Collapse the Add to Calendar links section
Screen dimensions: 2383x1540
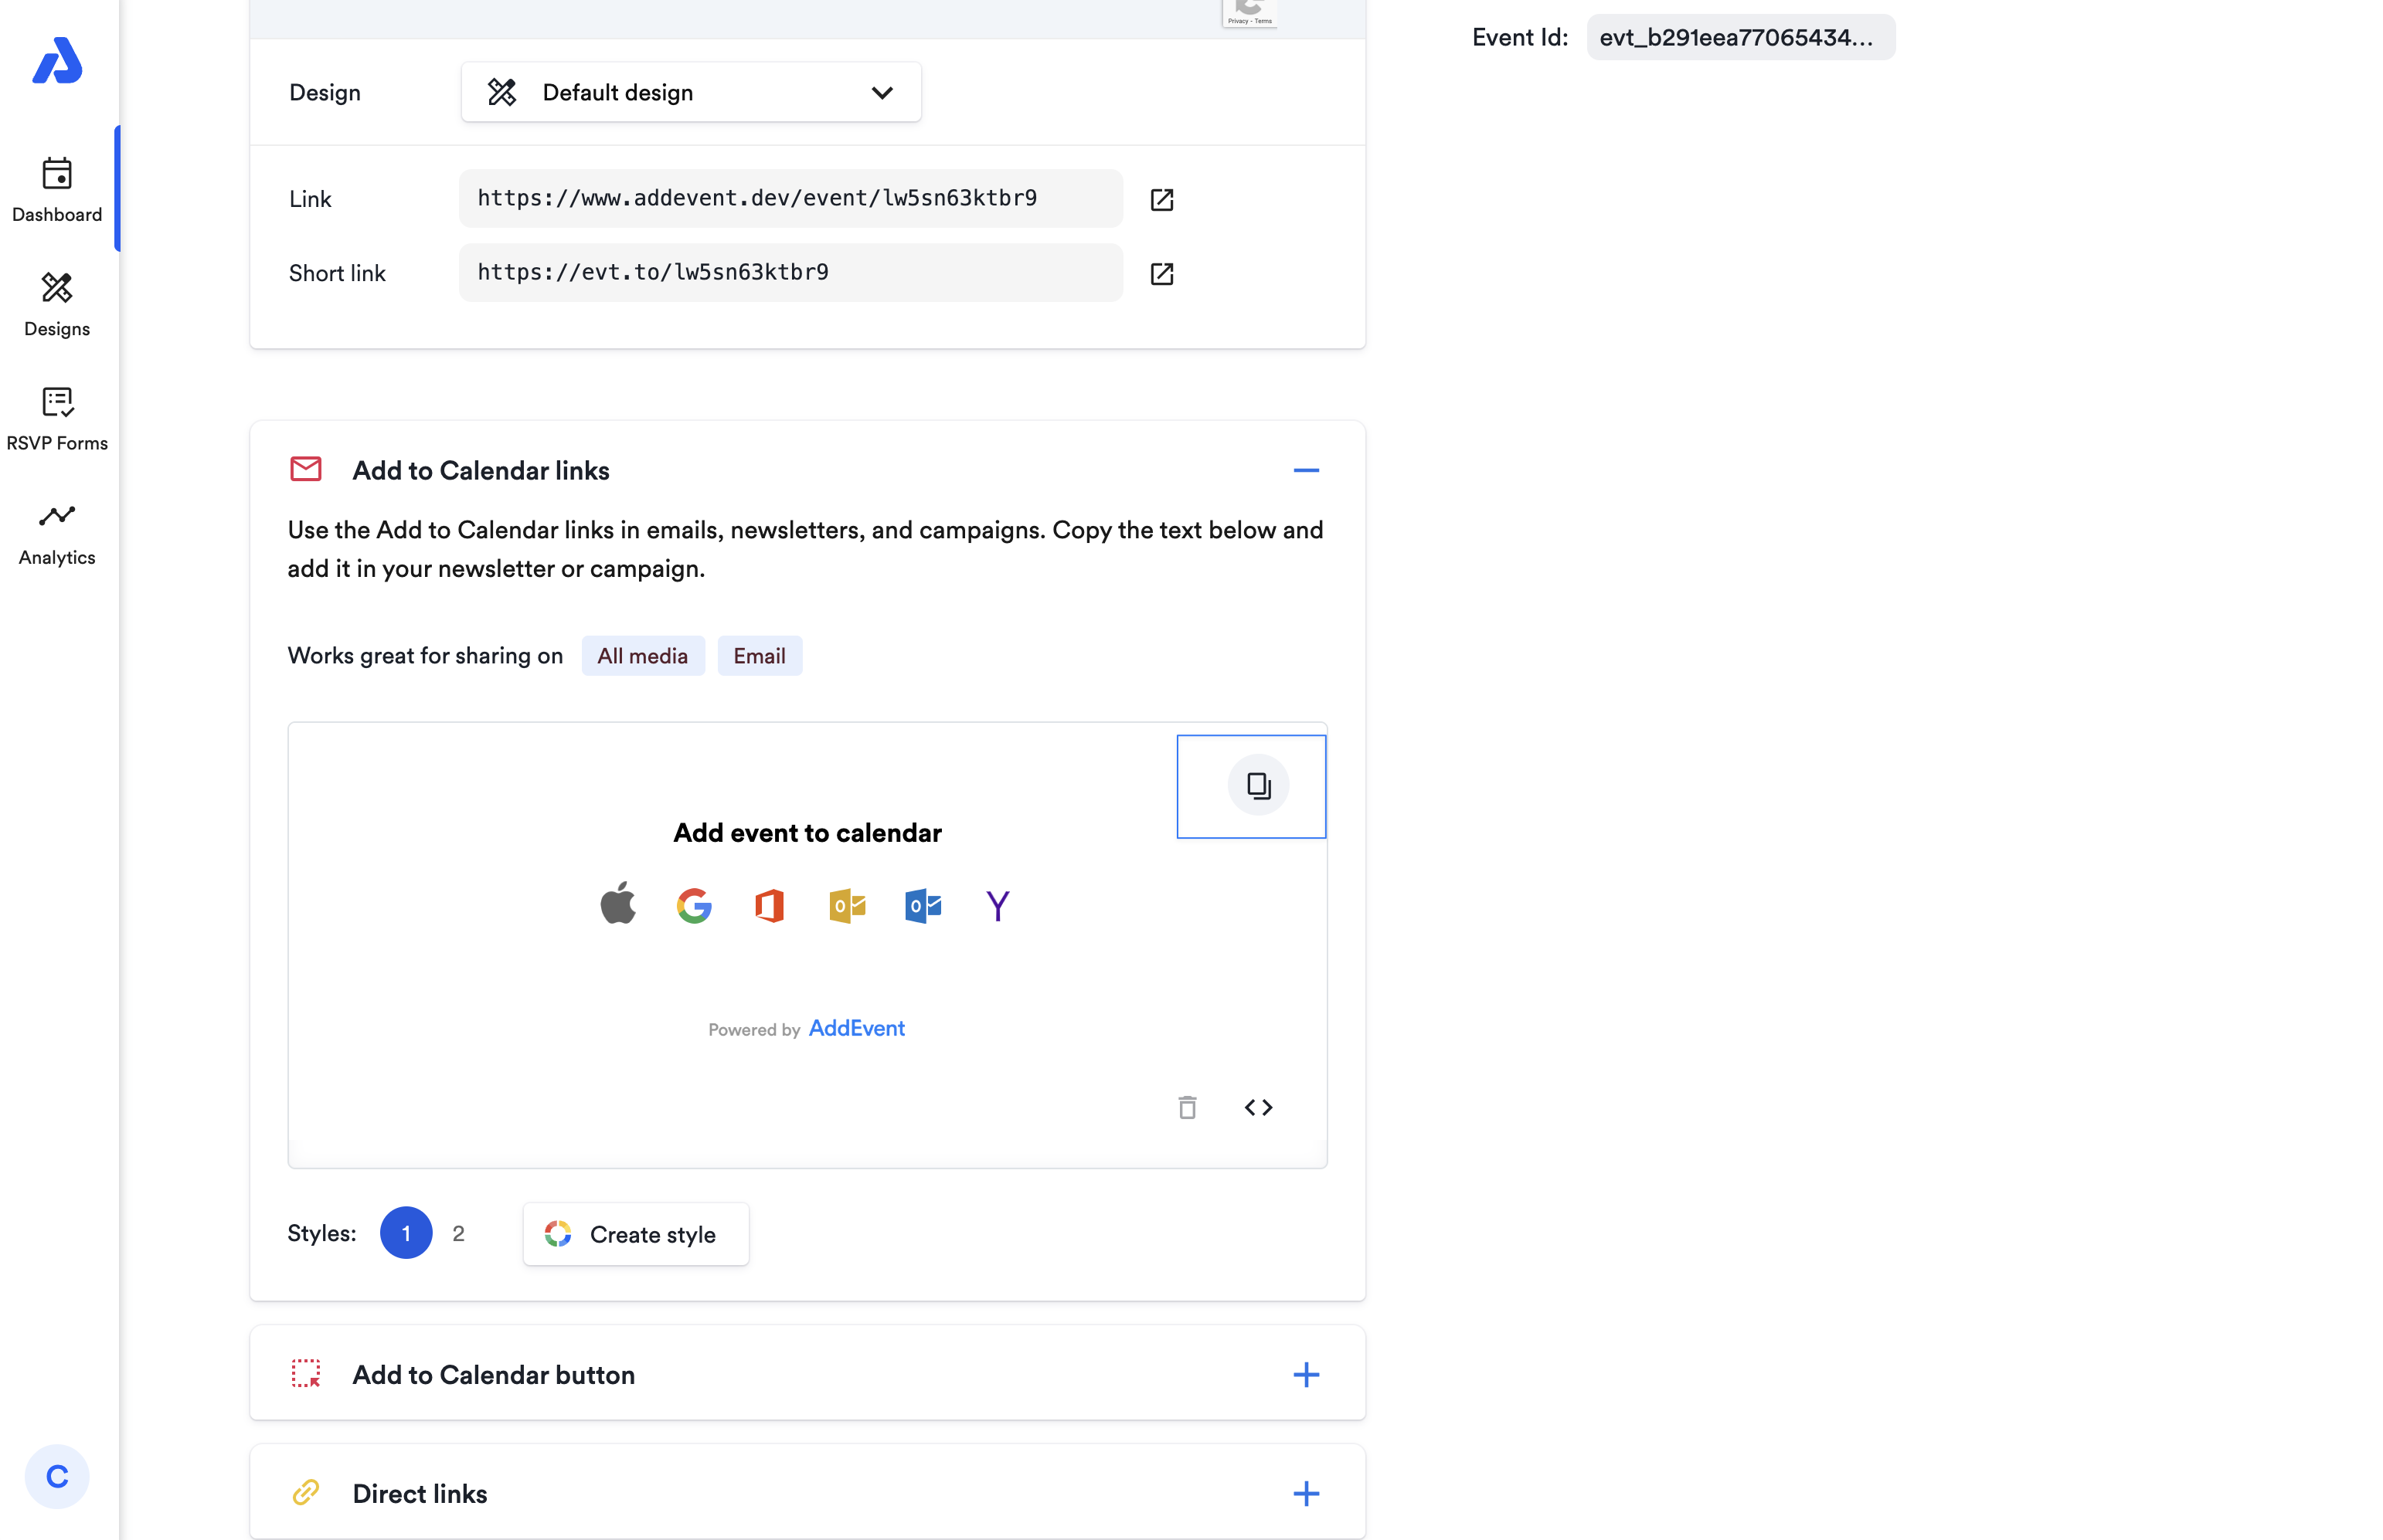(1306, 470)
